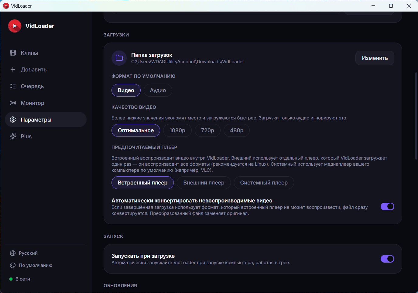Select 1080p video quality

click(x=177, y=130)
